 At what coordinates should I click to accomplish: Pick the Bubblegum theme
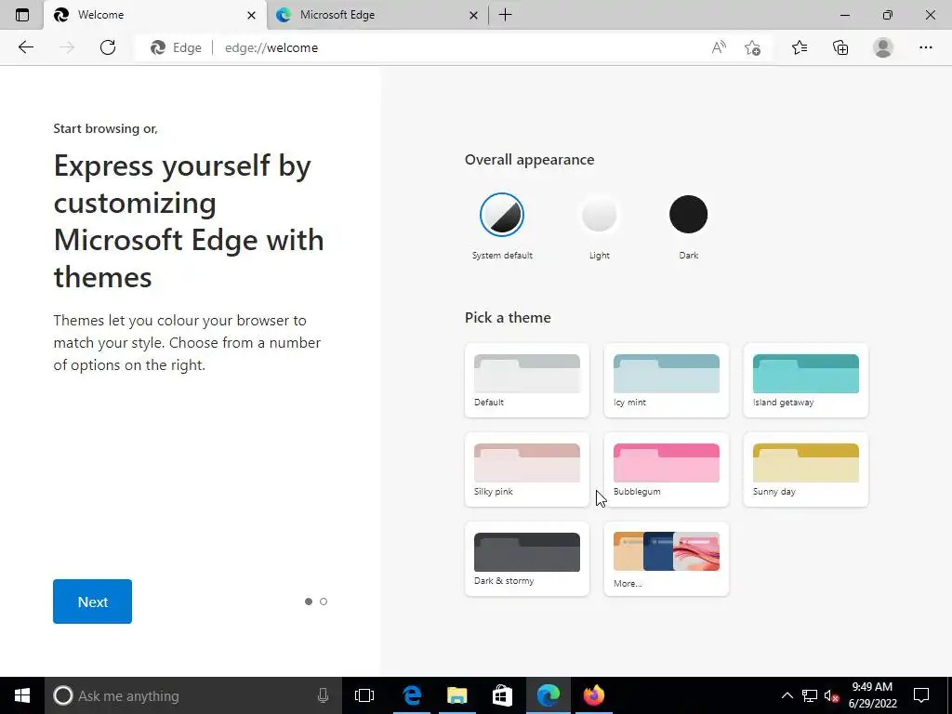(667, 469)
